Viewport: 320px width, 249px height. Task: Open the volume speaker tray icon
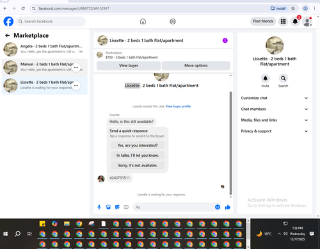pos(285,234)
